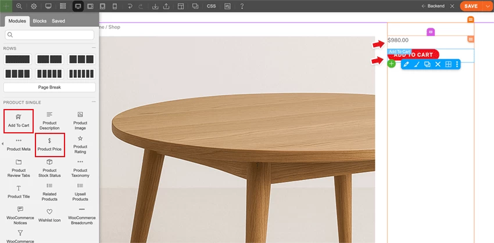Edit module with pencil icon in blue toolbar

(406, 64)
